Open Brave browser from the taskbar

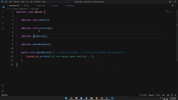(x=97, y=98)
